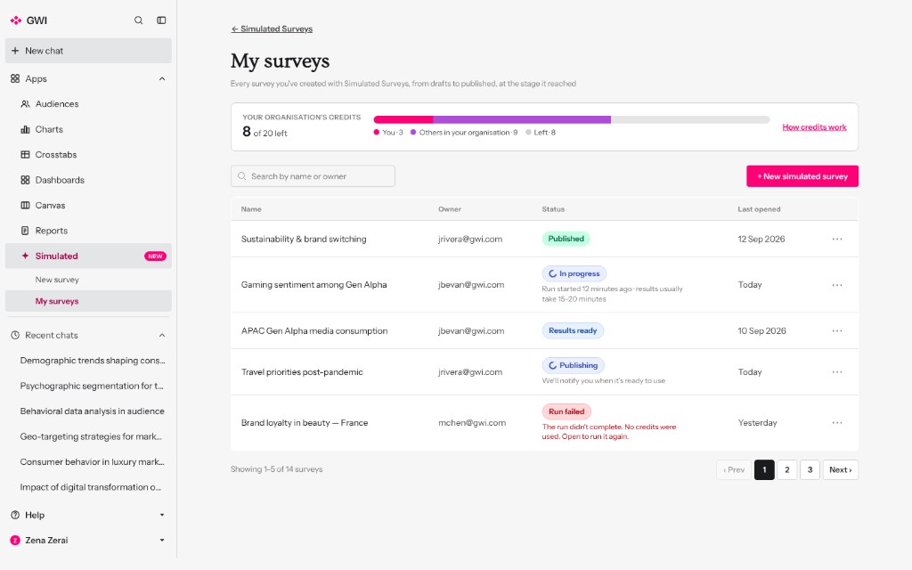Click the Published status badge
The height and width of the screenshot is (570, 912).
[566, 239]
